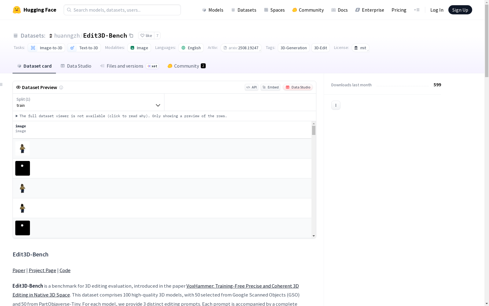Image resolution: width=489 pixels, height=306 pixels.
Task: Click the Datasets breadcrumb icon
Action: pyautogui.click(x=16, y=36)
